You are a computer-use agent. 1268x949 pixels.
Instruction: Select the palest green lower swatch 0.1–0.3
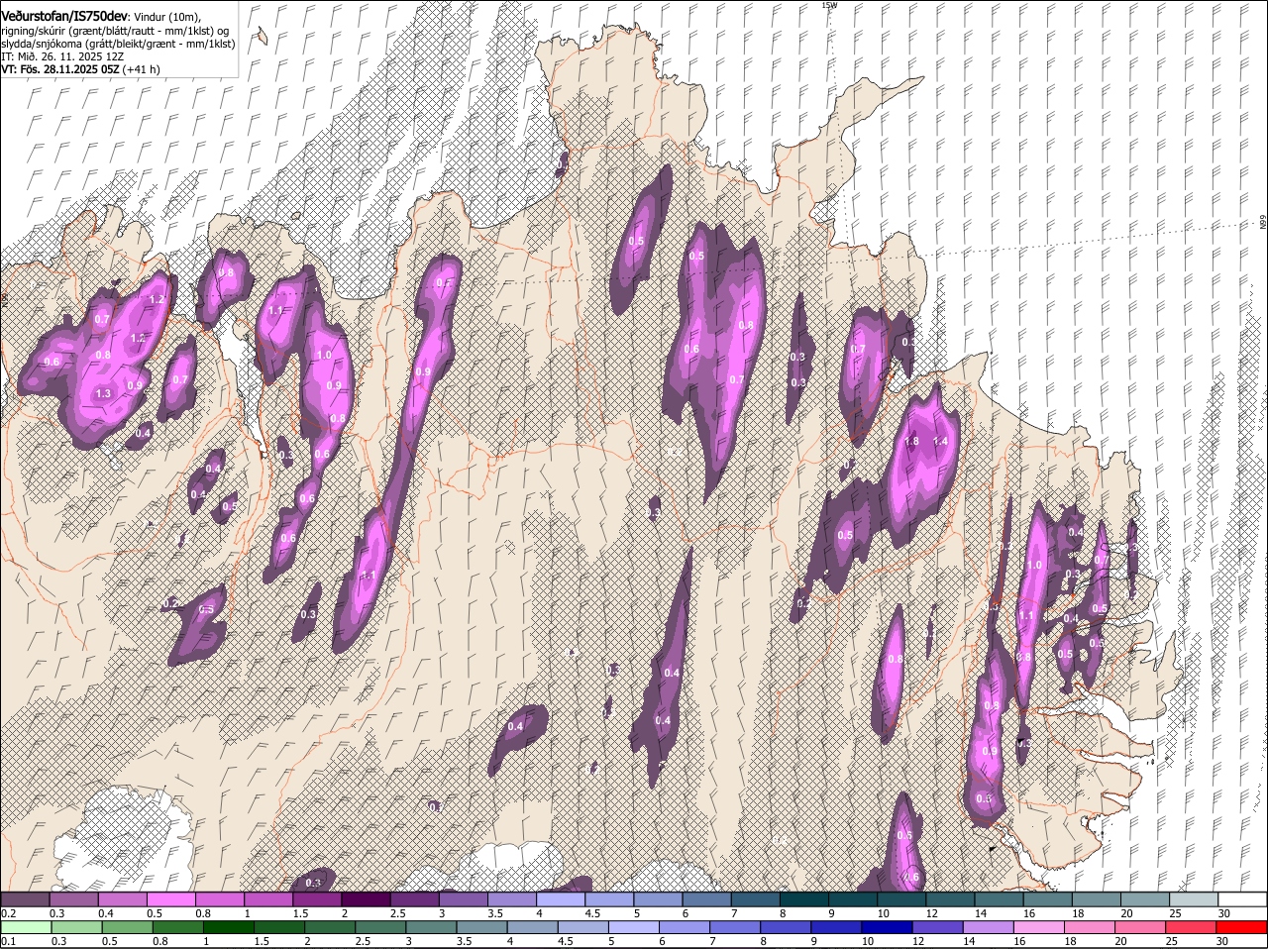tap(26, 927)
